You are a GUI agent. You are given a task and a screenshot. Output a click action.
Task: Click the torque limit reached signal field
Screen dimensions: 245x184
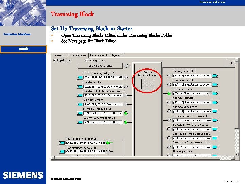tap(103, 104)
